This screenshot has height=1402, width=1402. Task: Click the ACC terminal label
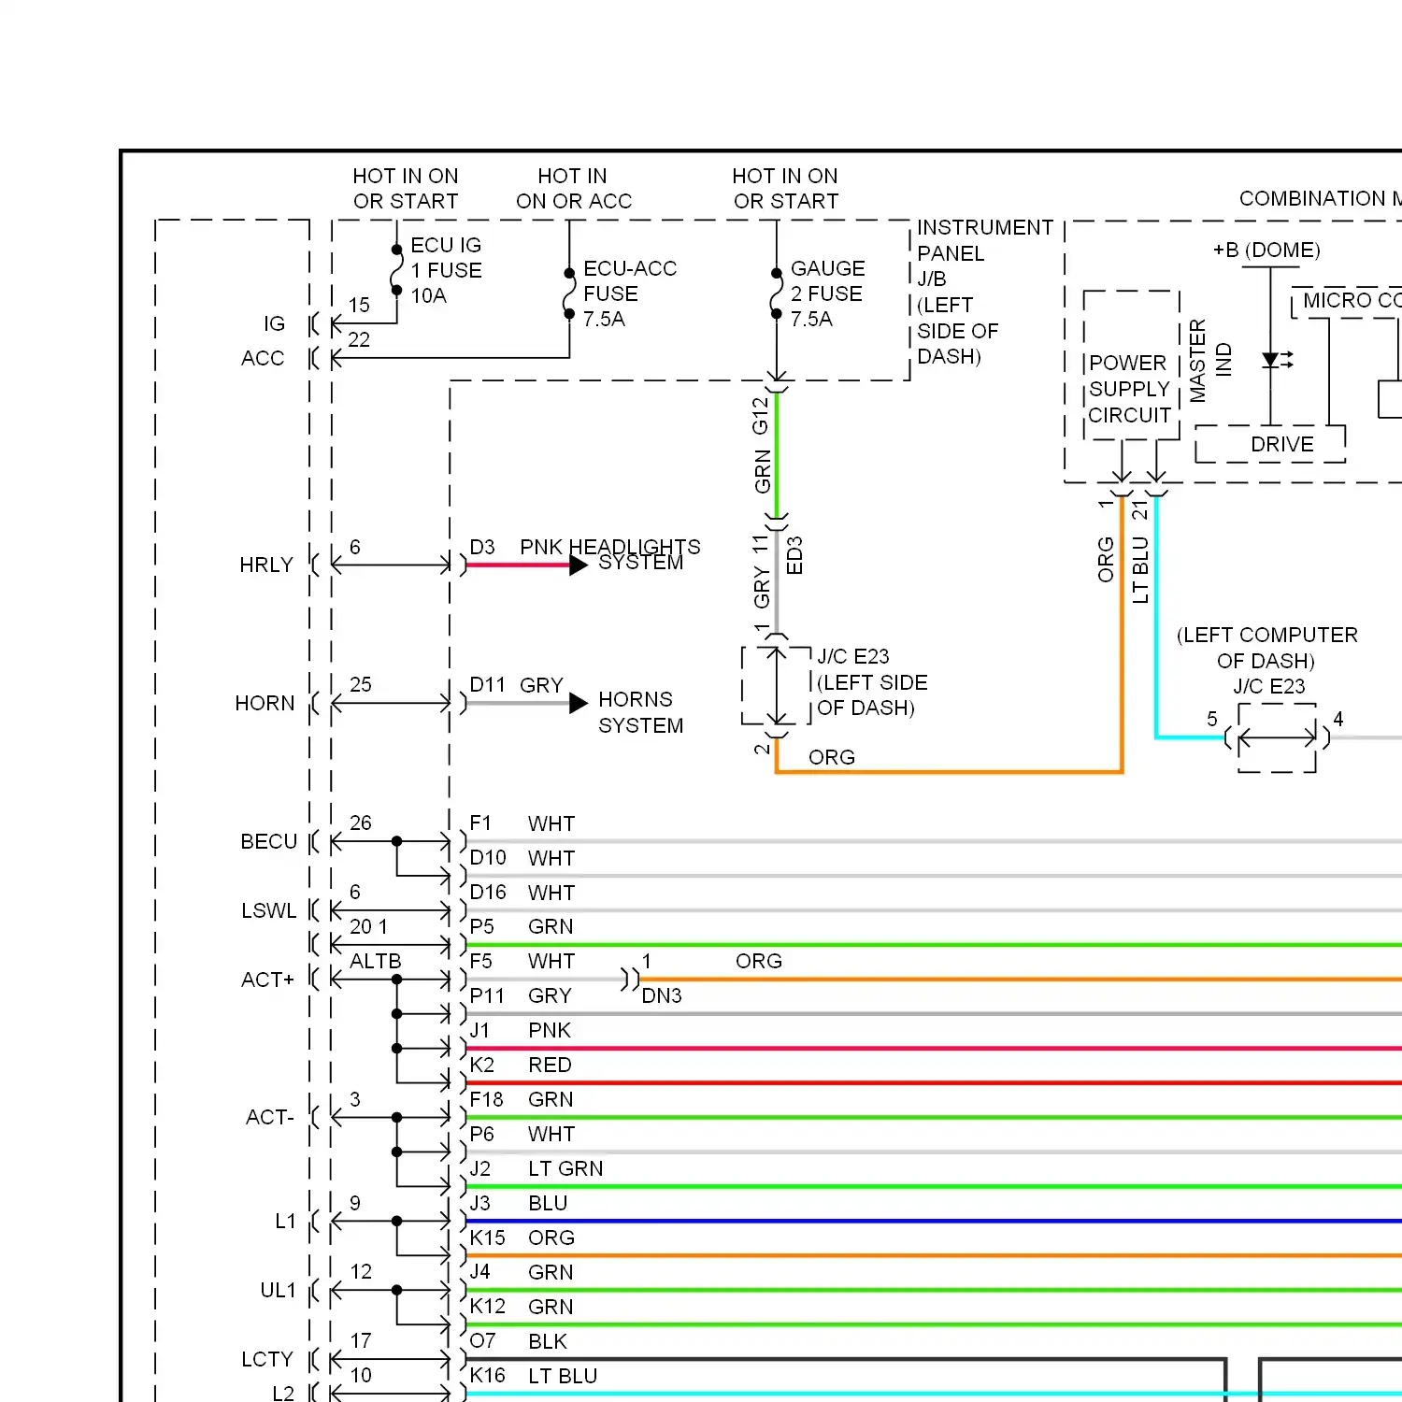click(263, 358)
